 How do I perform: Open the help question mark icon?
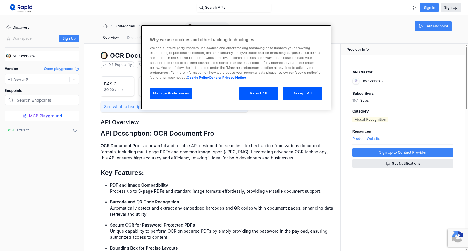click(414, 8)
